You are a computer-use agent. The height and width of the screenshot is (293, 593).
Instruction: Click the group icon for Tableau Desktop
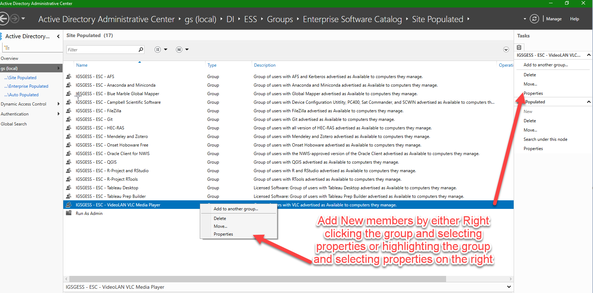(x=69, y=187)
